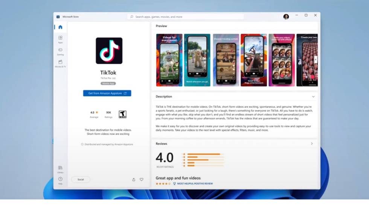Image resolution: width=369 pixels, height=209 pixels.
Task: Click the search apps, games input field
Action: coord(185,17)
